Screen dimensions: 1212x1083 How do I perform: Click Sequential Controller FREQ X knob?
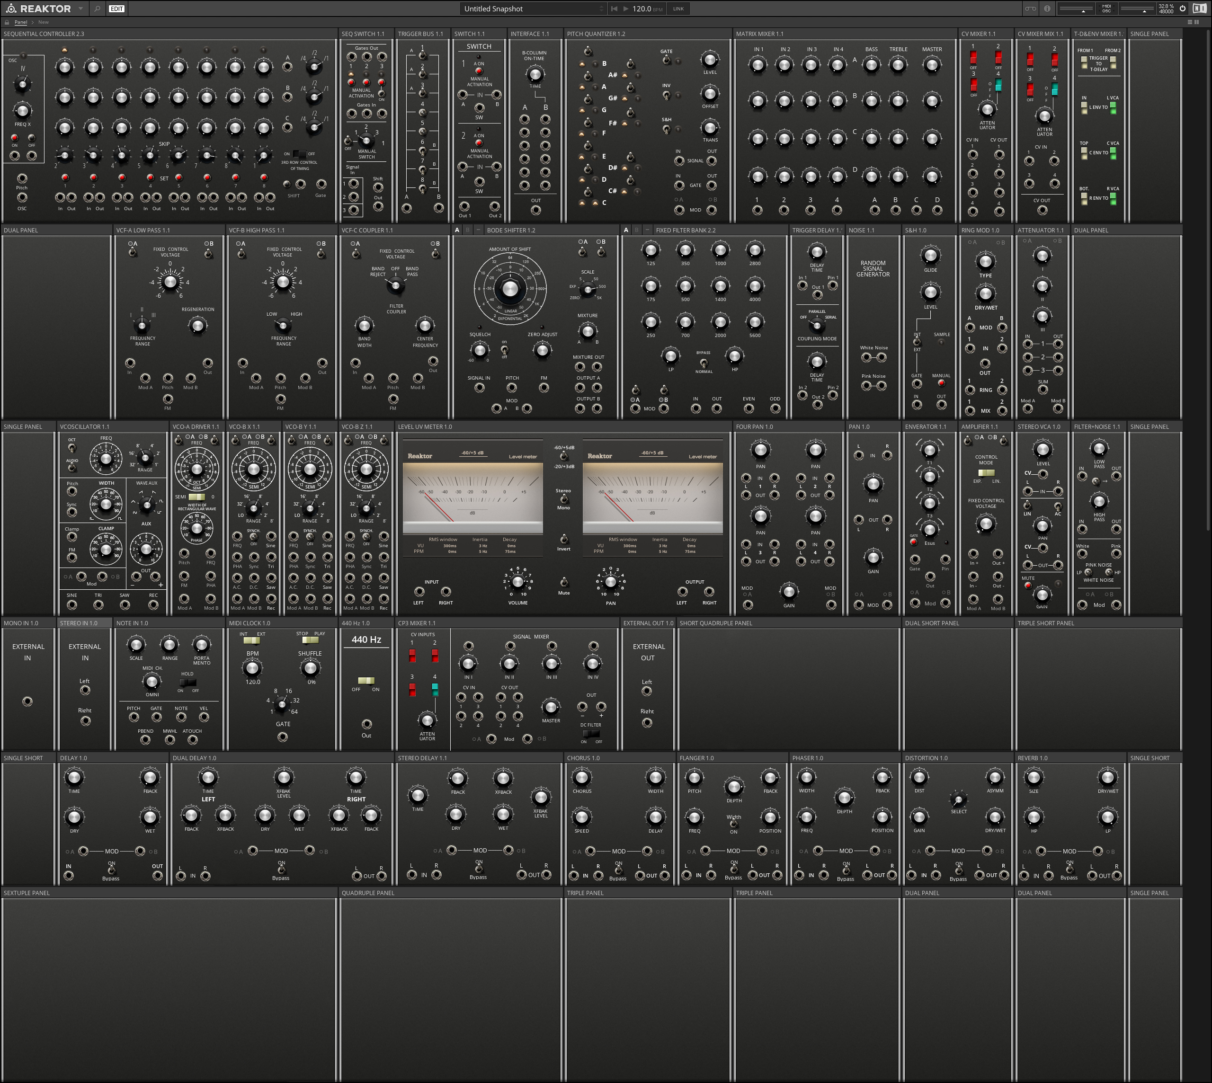click(x=22, y=111)
